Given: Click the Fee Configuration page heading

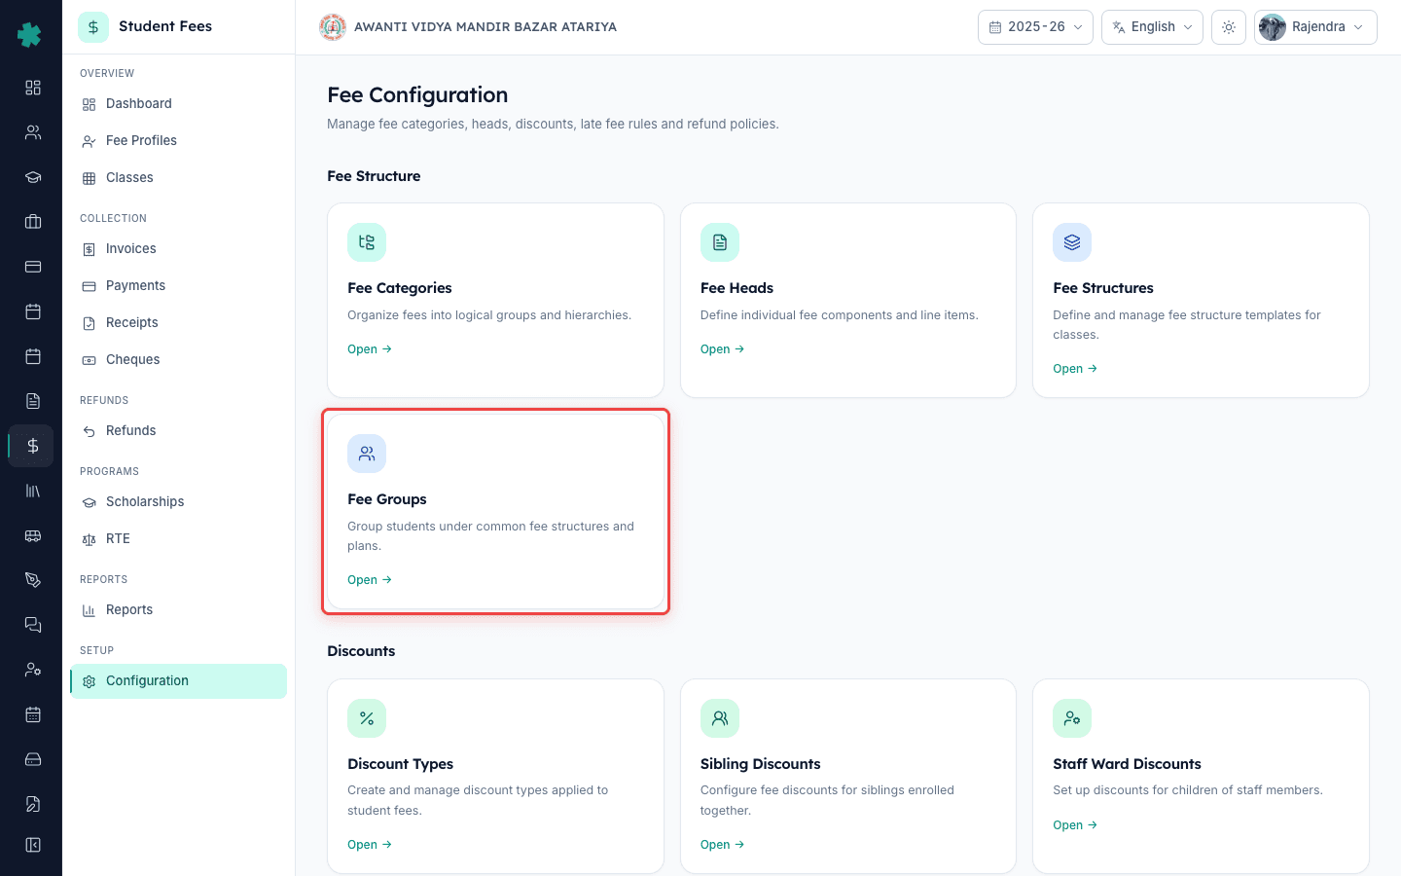Looking at the screenshot, I should click(417, 95).
